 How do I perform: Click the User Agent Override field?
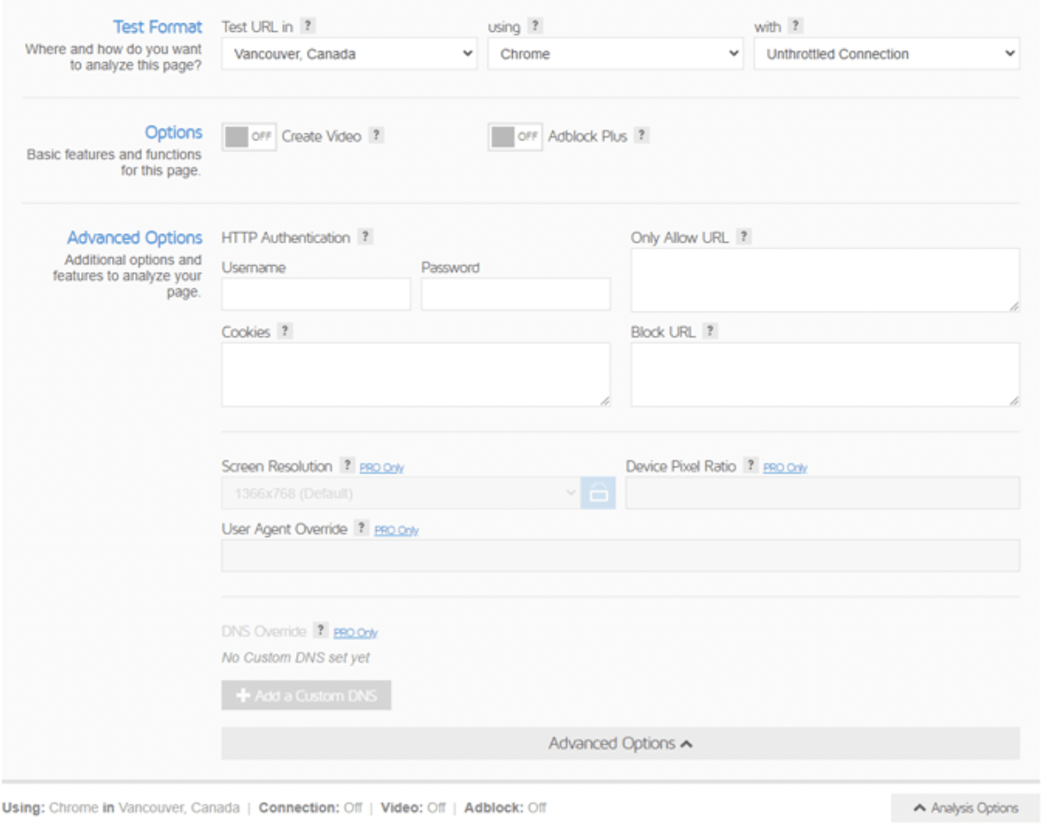tap(620, 556)
